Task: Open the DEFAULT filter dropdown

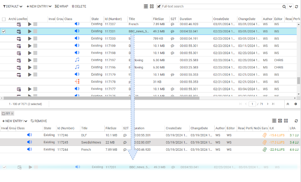Action: (x=13, y=6)
